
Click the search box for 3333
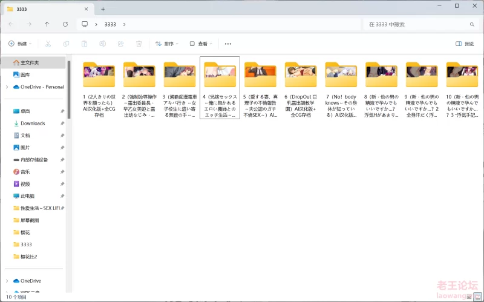click(421, 24)
